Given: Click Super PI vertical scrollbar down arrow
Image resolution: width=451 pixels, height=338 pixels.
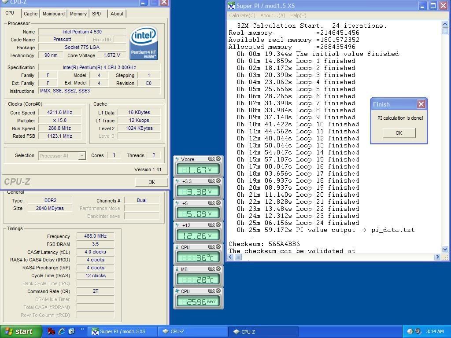Looking at the screenshot, I should pyautogui.click(x=445, y=249).
